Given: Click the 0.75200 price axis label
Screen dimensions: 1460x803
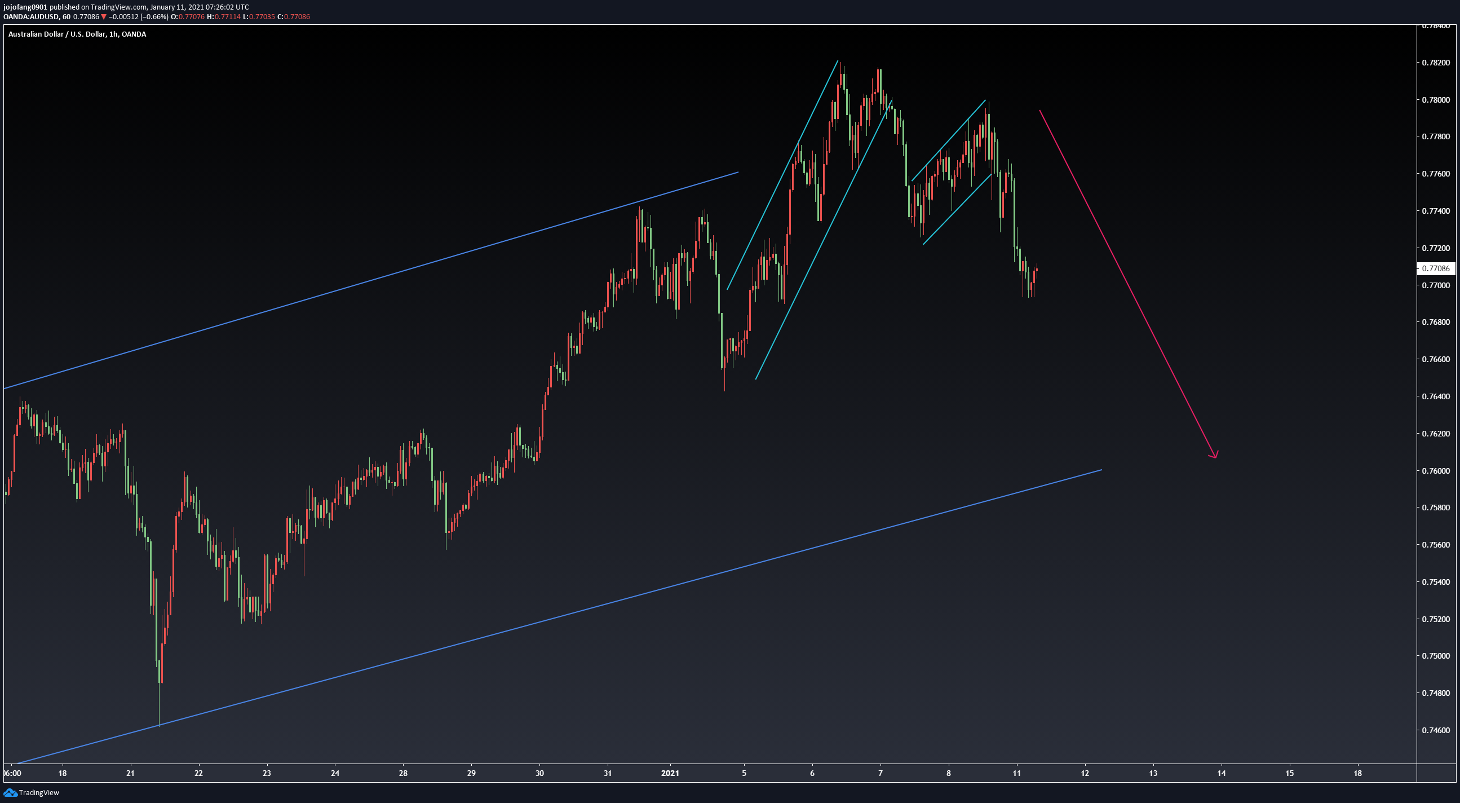Looking at the screenshot, I should pyautogui.click(x=1436, y=619).
